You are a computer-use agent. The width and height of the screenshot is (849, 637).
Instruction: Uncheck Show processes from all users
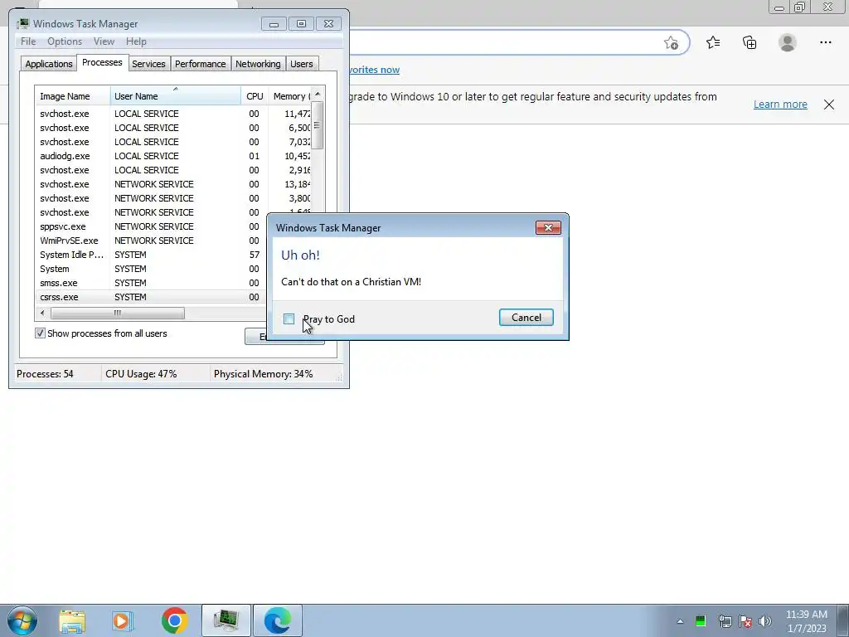coord(40,333)
